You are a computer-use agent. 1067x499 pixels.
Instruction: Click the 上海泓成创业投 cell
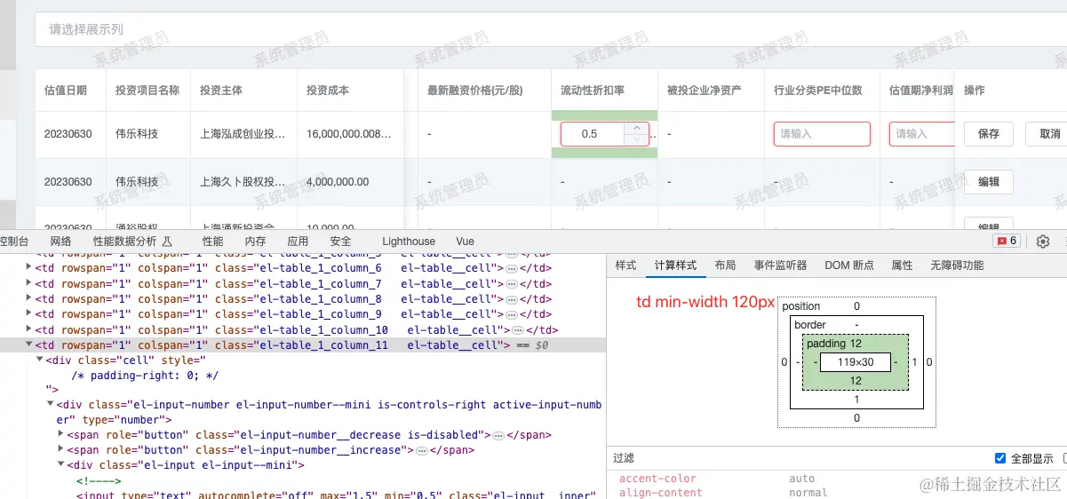[x=243, y=134]
